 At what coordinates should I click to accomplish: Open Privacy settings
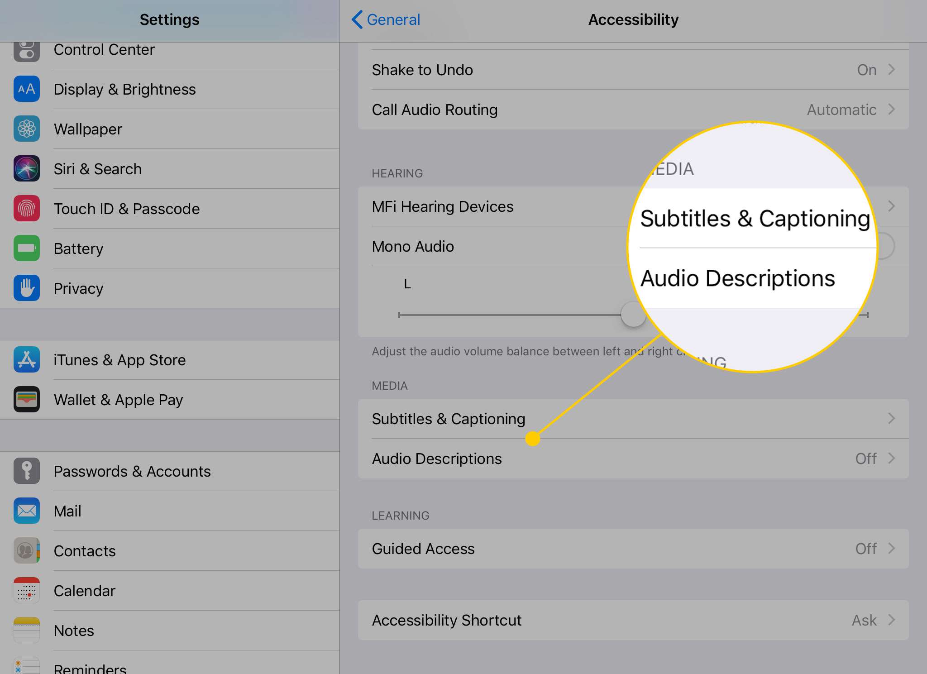[x=78, y=287]
